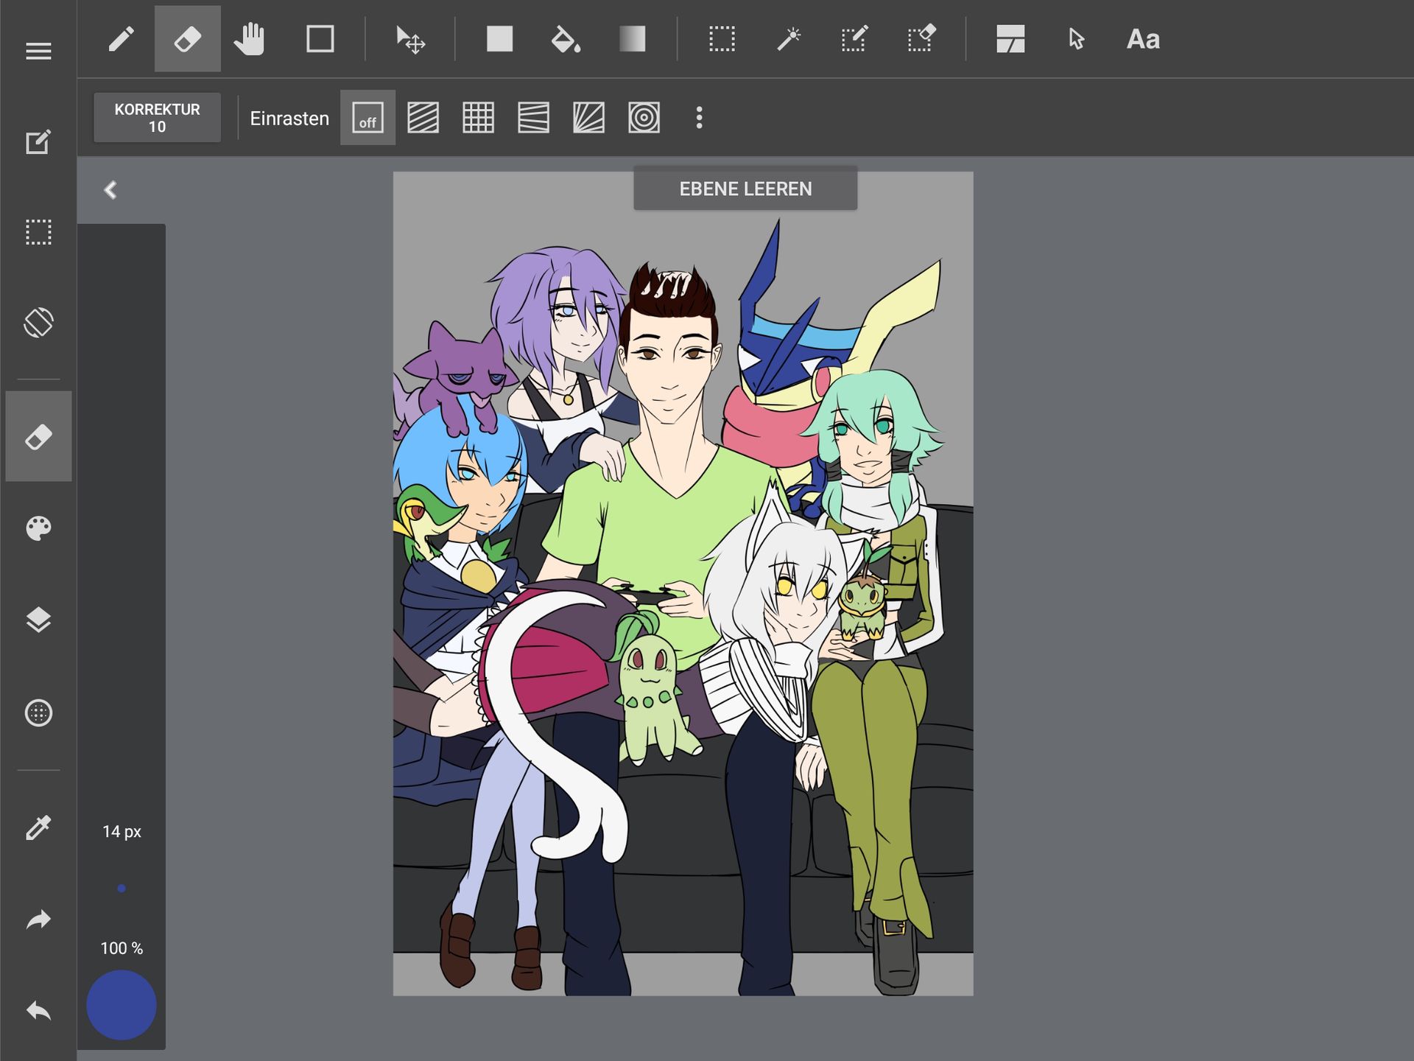
Task: Click the Ebene leeren button
Action: click(745, 189)
